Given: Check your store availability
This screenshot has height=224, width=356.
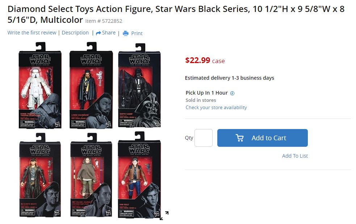Looking at the screenshot, I should tap(216, 107).
